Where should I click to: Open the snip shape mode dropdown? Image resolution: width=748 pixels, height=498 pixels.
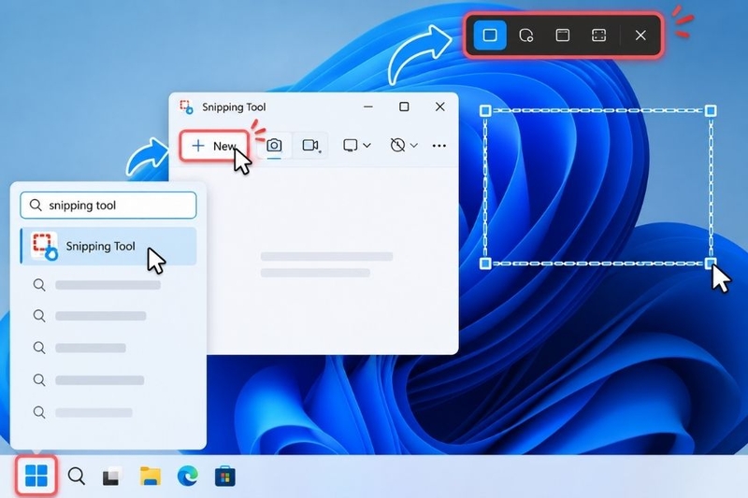coord(357,146)
